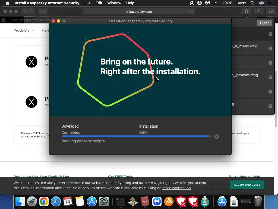The height and width of the screenshot is (209, 278).
Task: Reveal 2__pavmws.dmg in Finder via magnifier icon
Action: pos(270,77)
